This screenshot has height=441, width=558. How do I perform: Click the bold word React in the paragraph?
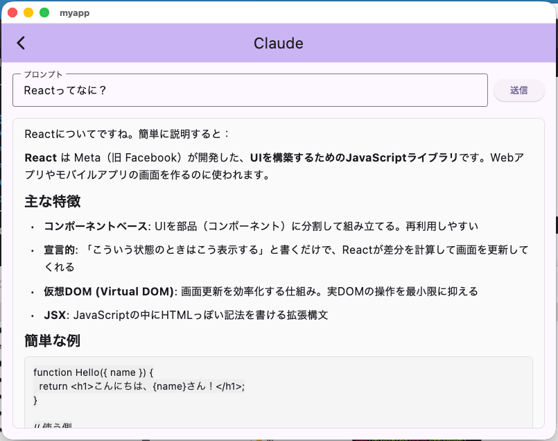[41, 157]
